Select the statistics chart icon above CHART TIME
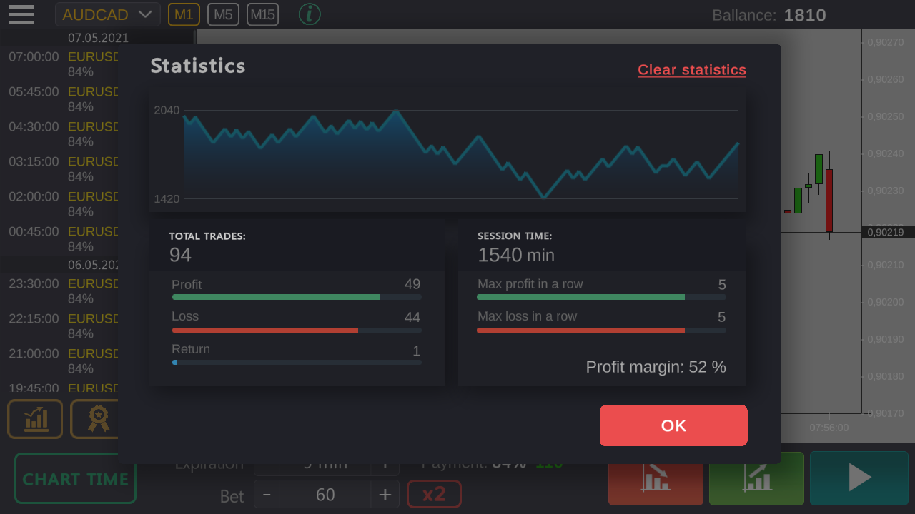915x514 pixels. (34, 419)
